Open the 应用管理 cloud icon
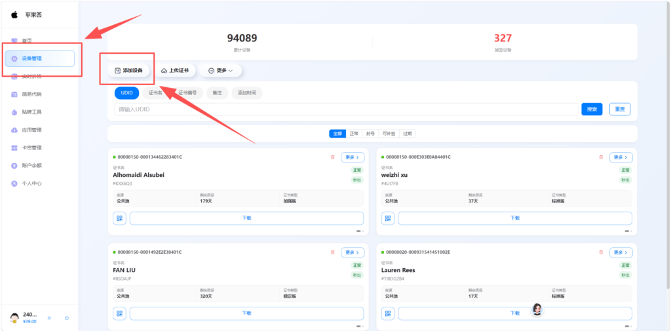Viewport: 671px width, 331px height. pos(14,130)
